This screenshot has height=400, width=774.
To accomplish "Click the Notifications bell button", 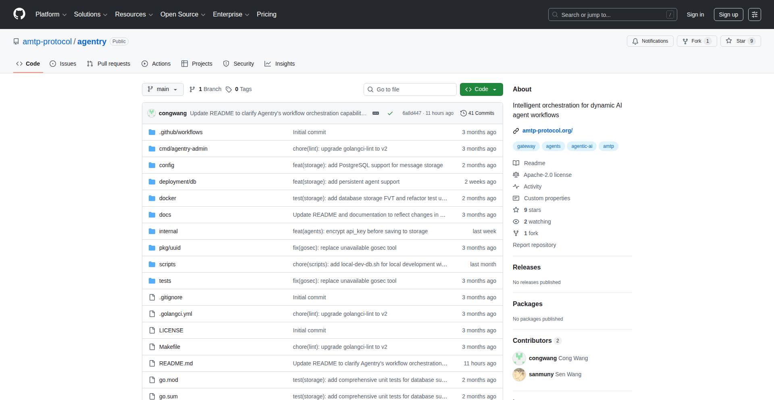I will pos(650,41).
